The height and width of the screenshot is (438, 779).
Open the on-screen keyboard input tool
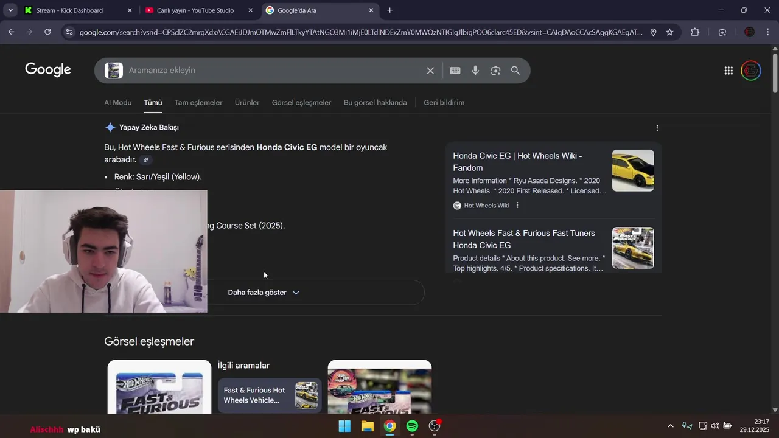click(455, 71)
